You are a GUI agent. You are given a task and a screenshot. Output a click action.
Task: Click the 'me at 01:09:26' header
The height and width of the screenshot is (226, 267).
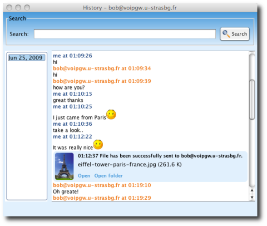coord(72,56)
